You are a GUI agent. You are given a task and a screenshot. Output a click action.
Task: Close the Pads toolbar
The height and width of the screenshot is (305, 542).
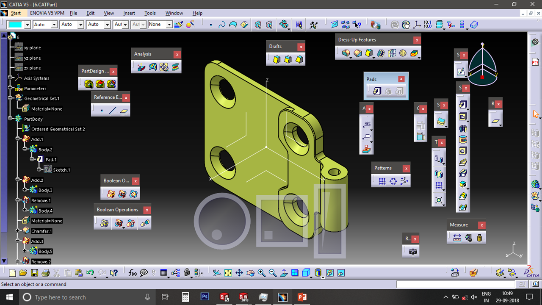point(401,79)
